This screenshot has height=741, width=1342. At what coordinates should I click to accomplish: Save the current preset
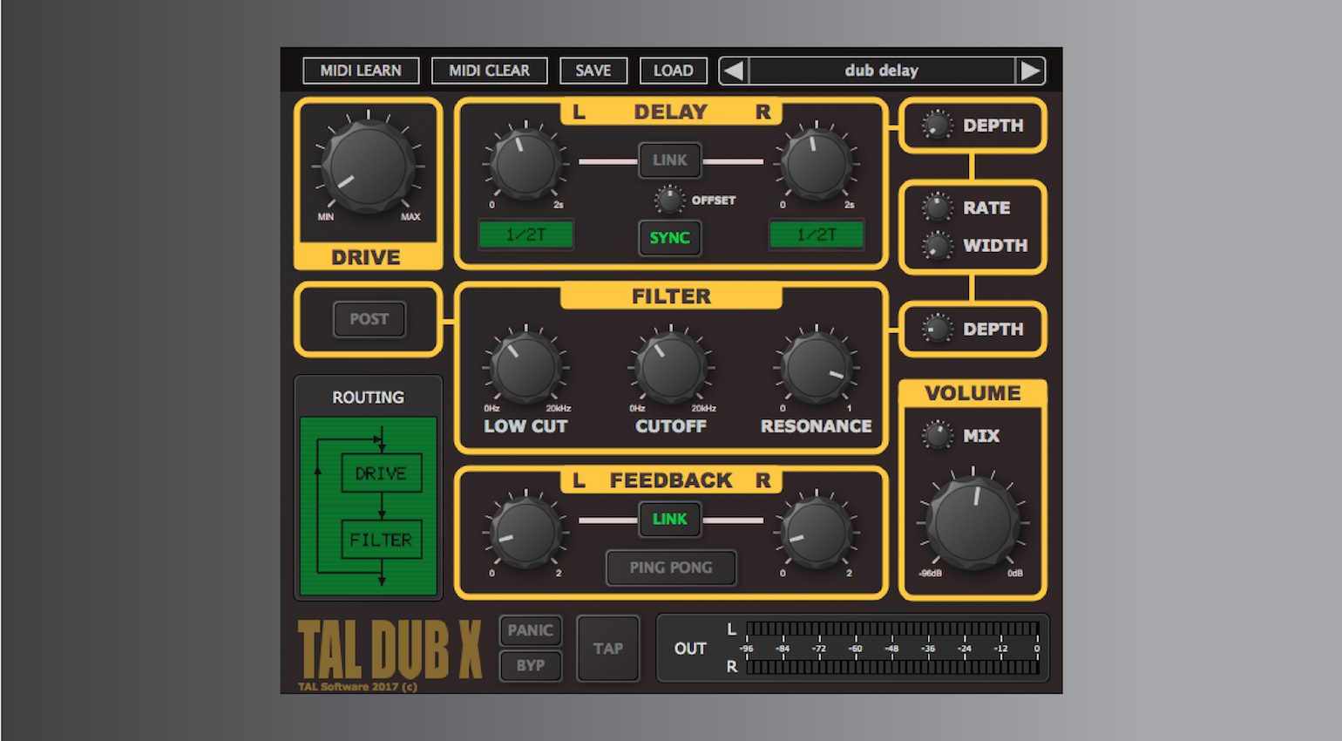pyautogui.click(x=593, y=71)
